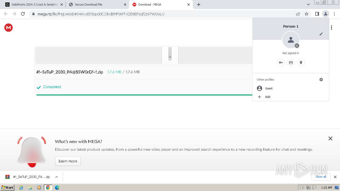340x191 pixels.
Task: Click the Learn more button
Action: coord(68,161)
